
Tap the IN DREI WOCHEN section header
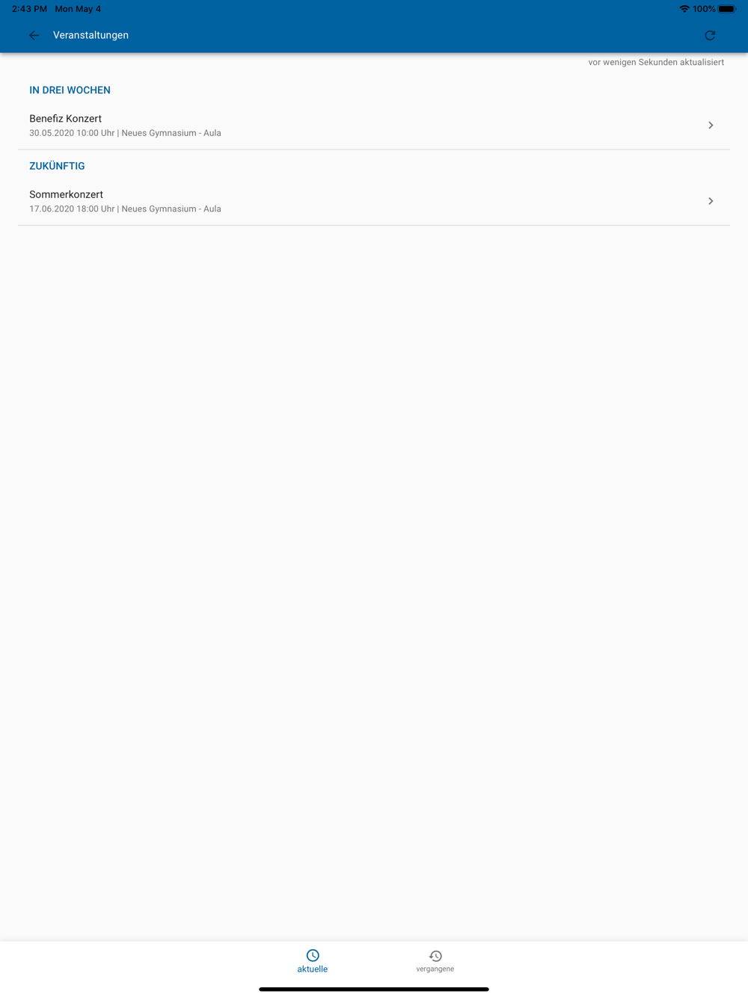70,90
